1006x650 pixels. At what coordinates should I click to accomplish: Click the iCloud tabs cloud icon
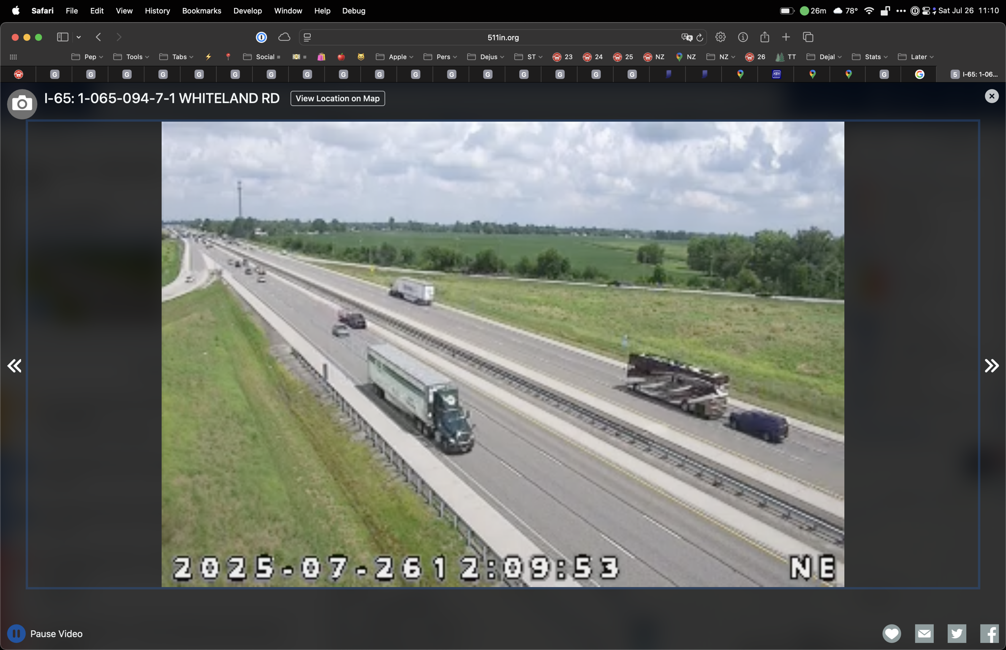click(x=284, y=37)
